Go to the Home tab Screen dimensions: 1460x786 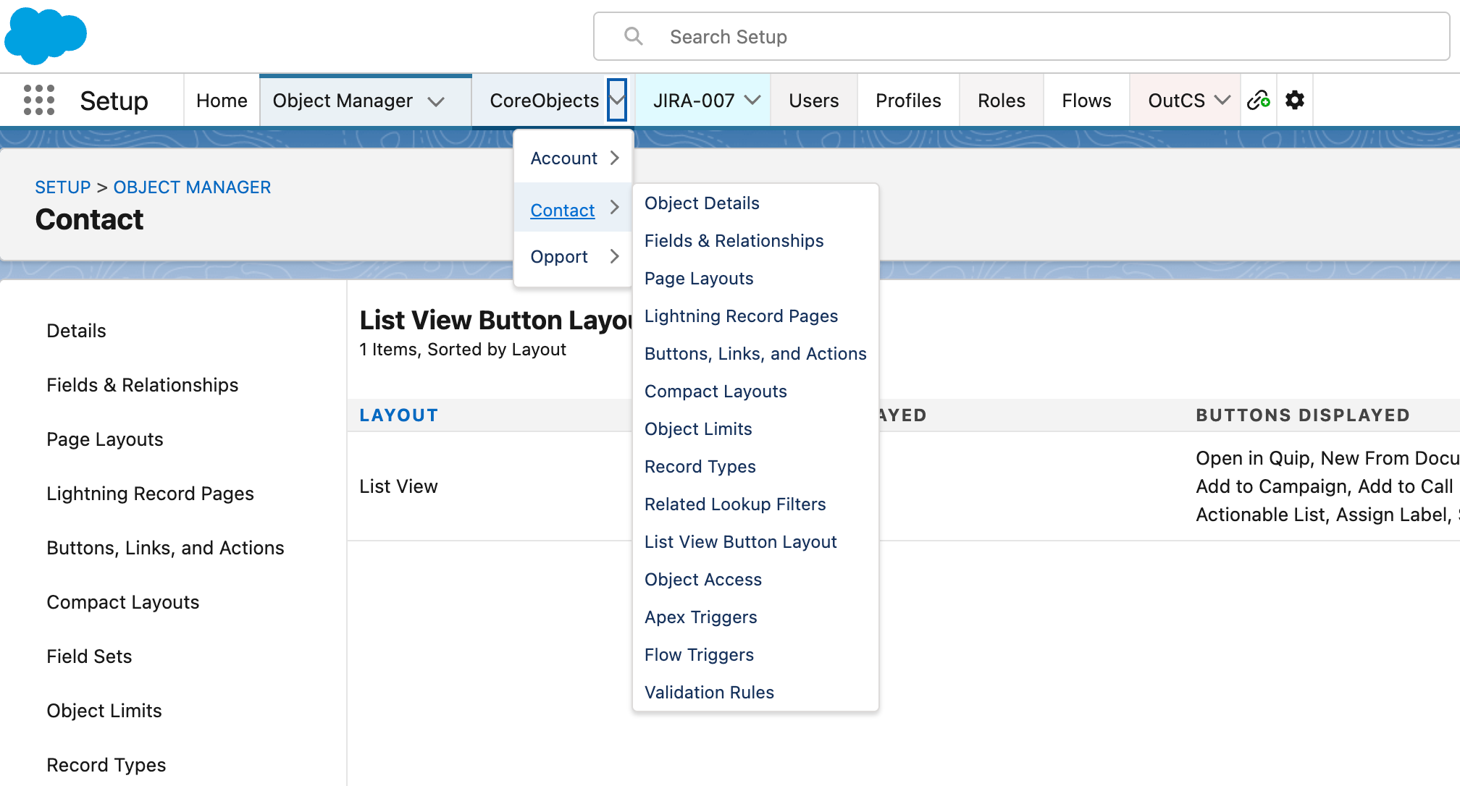tap(222, 101)
